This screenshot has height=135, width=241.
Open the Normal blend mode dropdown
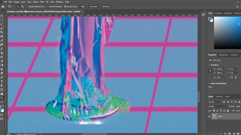coord(218,106)
